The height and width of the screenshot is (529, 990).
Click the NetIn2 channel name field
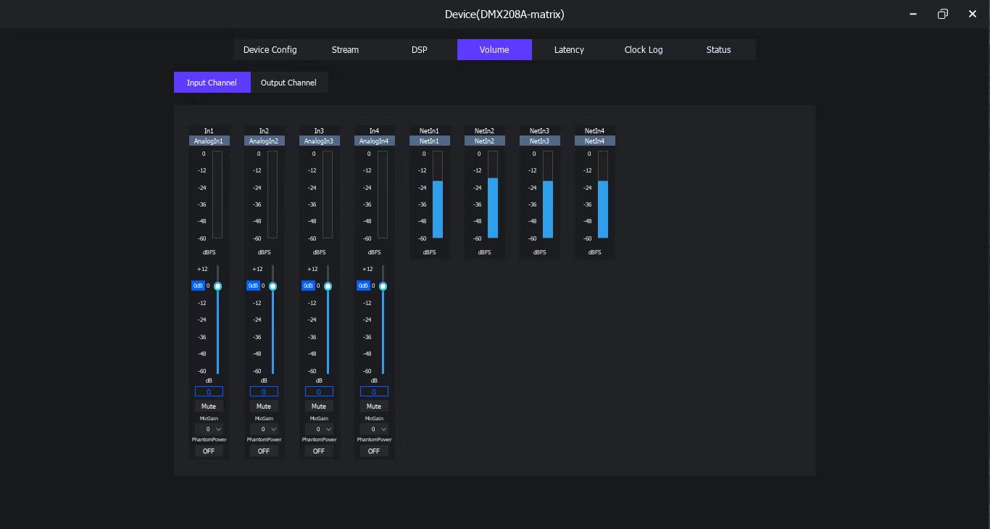pos(484,141)
